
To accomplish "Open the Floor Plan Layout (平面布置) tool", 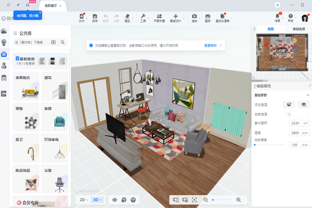I will [x=159, y=18].
